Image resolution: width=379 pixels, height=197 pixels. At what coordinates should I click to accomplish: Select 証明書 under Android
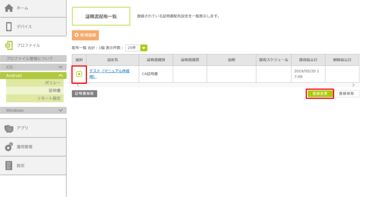[35, 91]
